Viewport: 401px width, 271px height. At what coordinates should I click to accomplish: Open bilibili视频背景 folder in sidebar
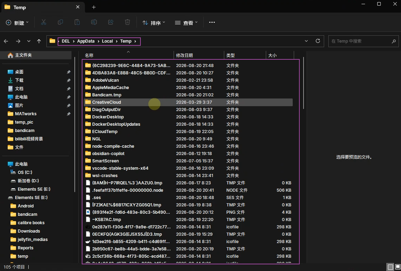coord(29,139)
